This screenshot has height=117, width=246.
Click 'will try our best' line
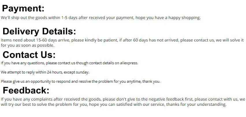point(17,104)
